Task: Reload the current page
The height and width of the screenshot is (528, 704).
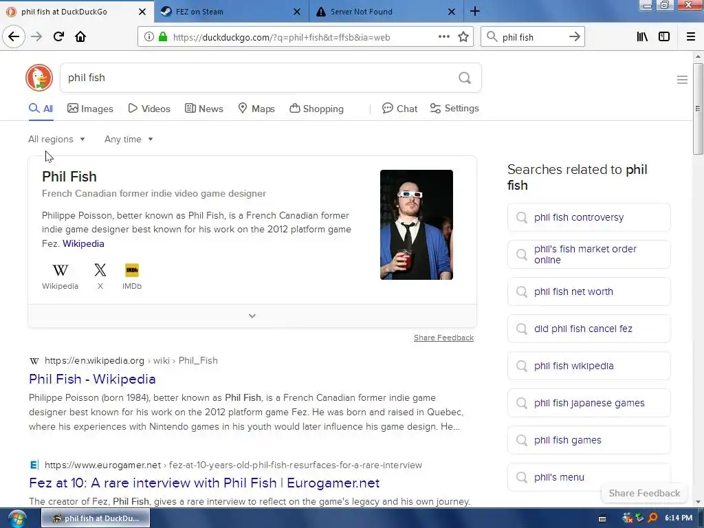Action: click(x=58, y=36)
